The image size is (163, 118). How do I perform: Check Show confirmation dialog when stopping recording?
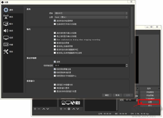click(x=55, y=40)
